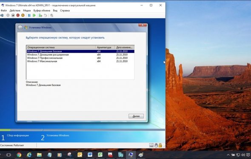Click the Далее button
251x159 pixels.
136,116
